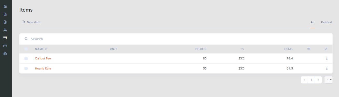Open the customers icon in sidebar
The width and height of the screenshot is (339, 97).
[x=5, y=30]
